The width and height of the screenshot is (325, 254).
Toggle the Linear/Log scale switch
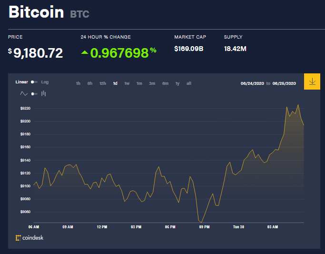click(x=34, y=82)
